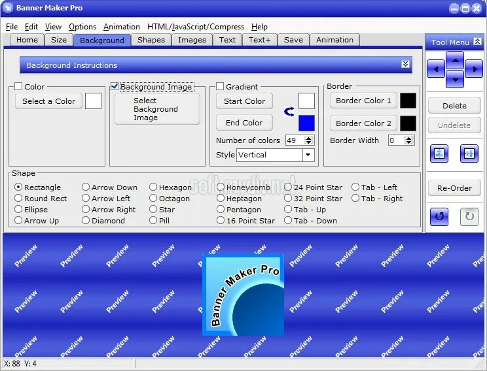Select the Honeycomb shape radio
This screenshot has height=371, width=487.
[221, 187]
